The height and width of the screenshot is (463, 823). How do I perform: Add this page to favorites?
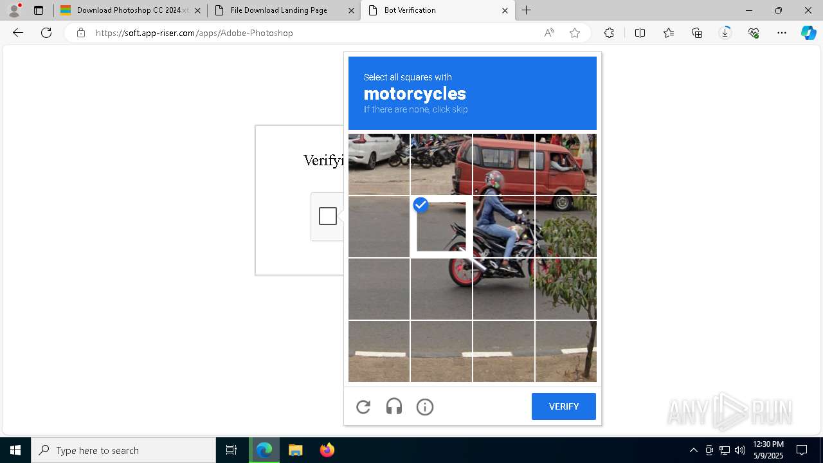(575, 33)
